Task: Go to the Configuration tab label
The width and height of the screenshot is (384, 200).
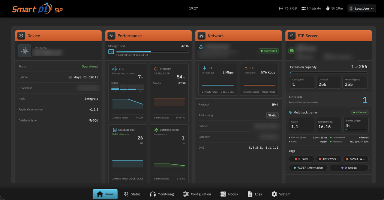Action: click(201, 194)
